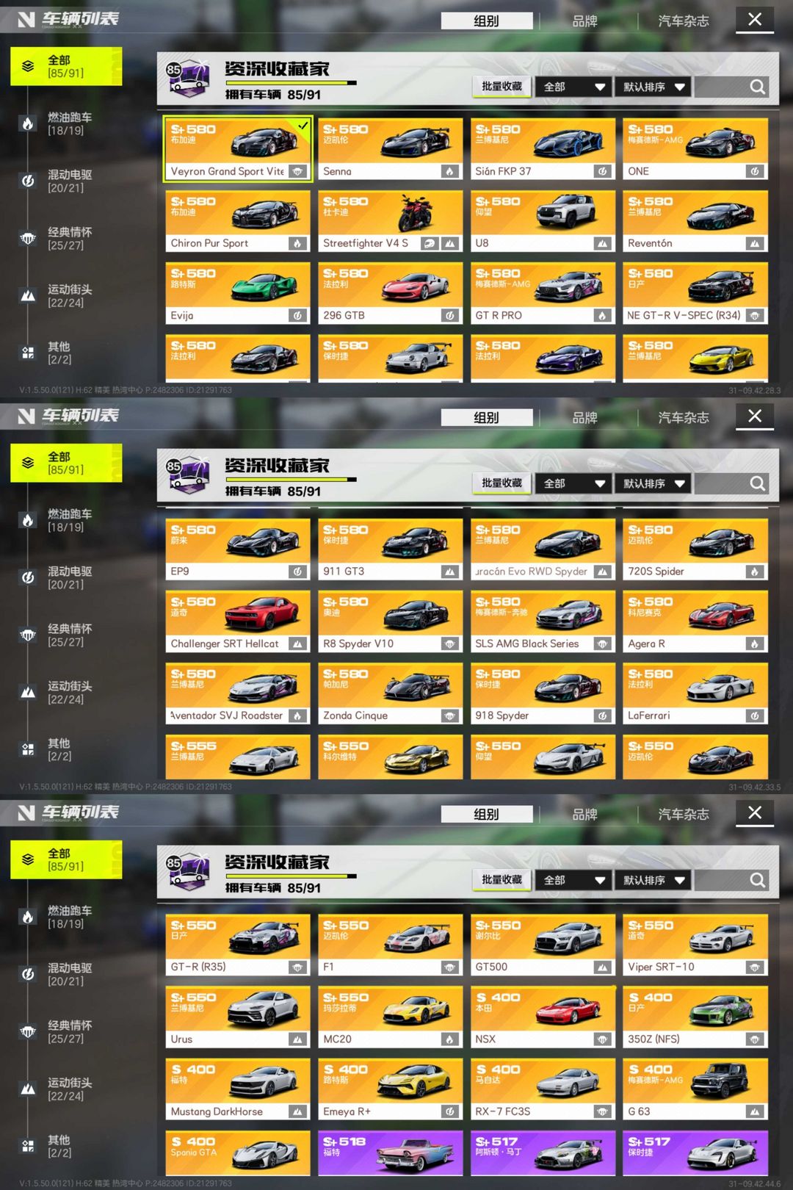The width and height of the screenshot is (793, 1190).
Task: Click the topmost 批量收藏 button
Action: coord(502,87)
